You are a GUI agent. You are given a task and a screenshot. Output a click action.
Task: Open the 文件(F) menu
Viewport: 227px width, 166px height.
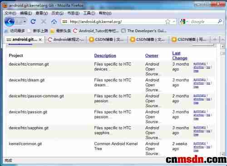point(10,13)
